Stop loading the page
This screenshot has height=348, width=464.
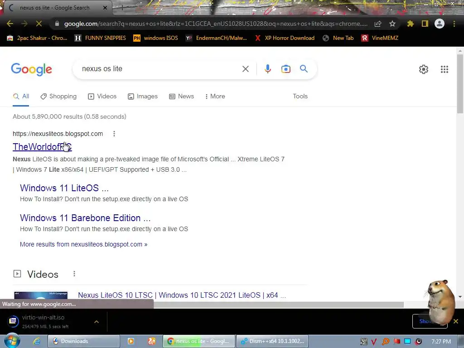39,24
